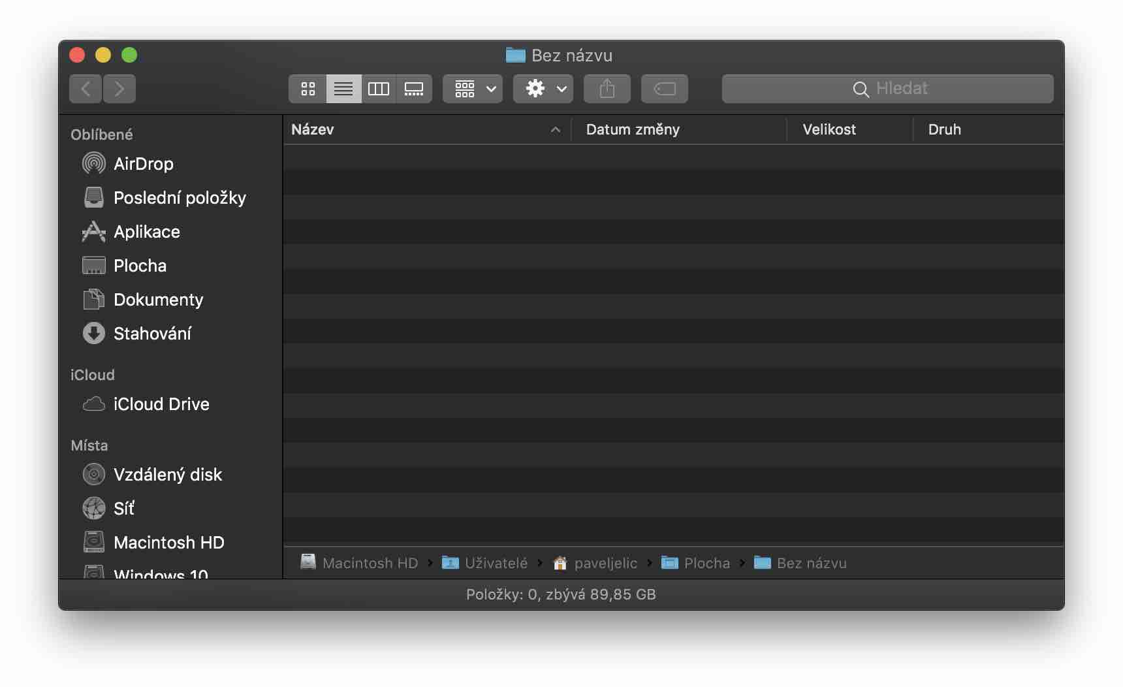This screenshot has width=1123, height=687.
Task: Click the Stahování download arrow icon
Action: coord(94,333)
